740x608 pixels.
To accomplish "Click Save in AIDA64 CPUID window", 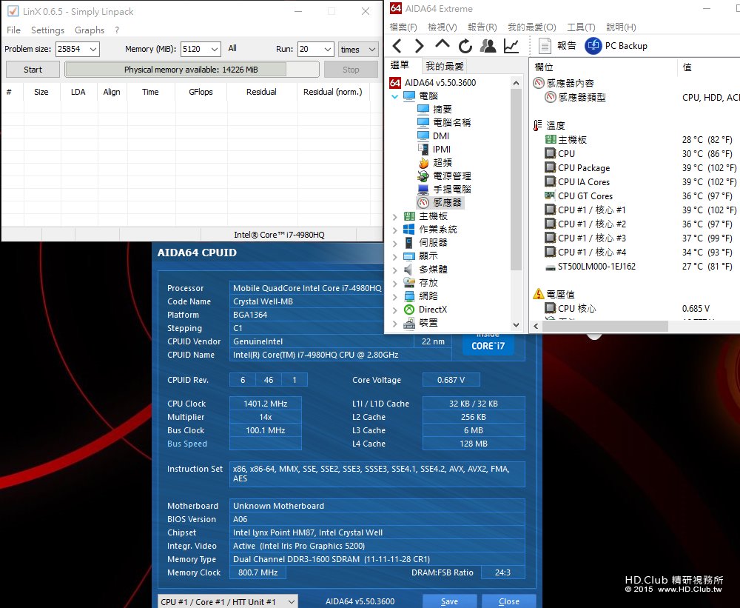I will tap(449, 601).
